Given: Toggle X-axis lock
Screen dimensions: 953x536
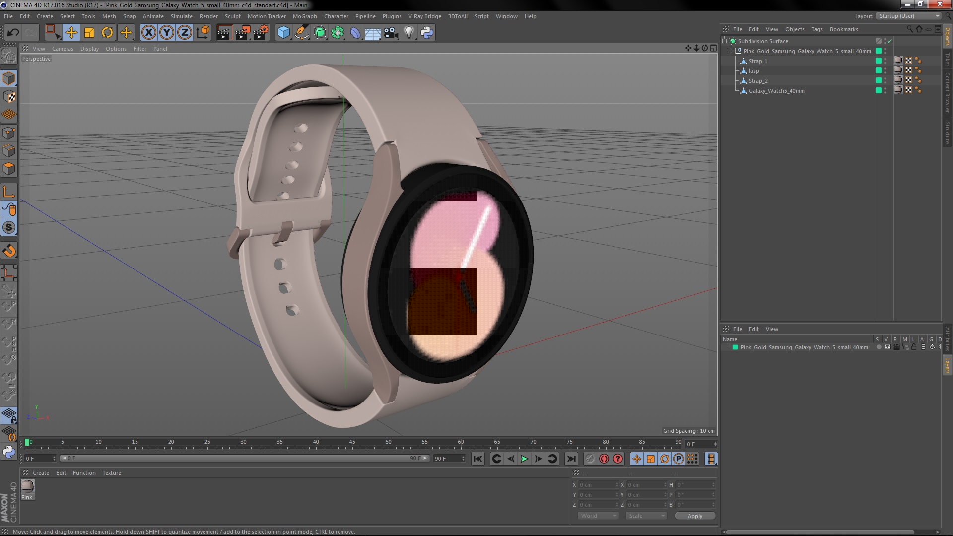Looking at the screenshot, I should pos(148,33).
